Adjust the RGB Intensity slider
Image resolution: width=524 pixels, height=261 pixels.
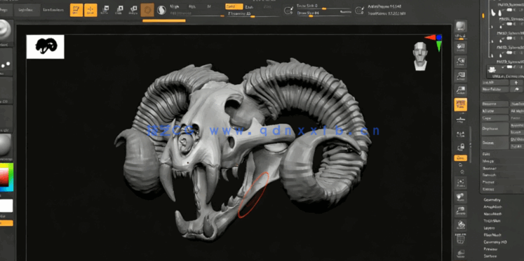click(x=196, y=14)
